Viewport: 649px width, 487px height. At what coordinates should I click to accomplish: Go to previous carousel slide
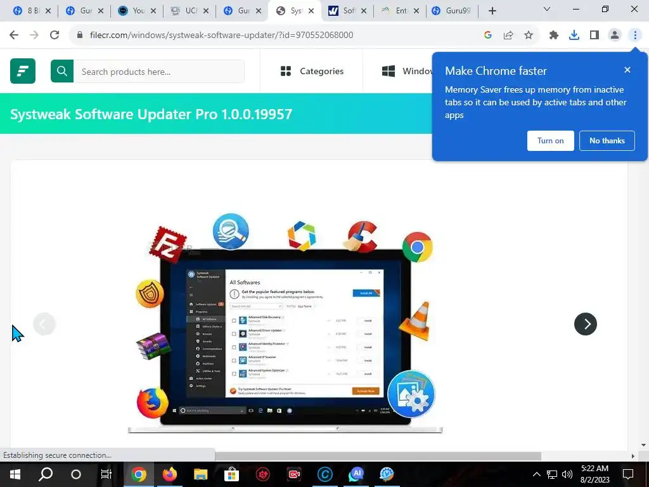coord(44,324)
